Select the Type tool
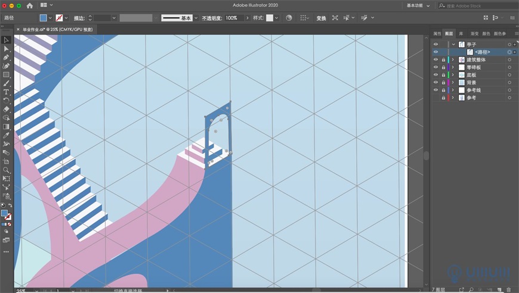519x293 pixels. [x=6, y=92]
